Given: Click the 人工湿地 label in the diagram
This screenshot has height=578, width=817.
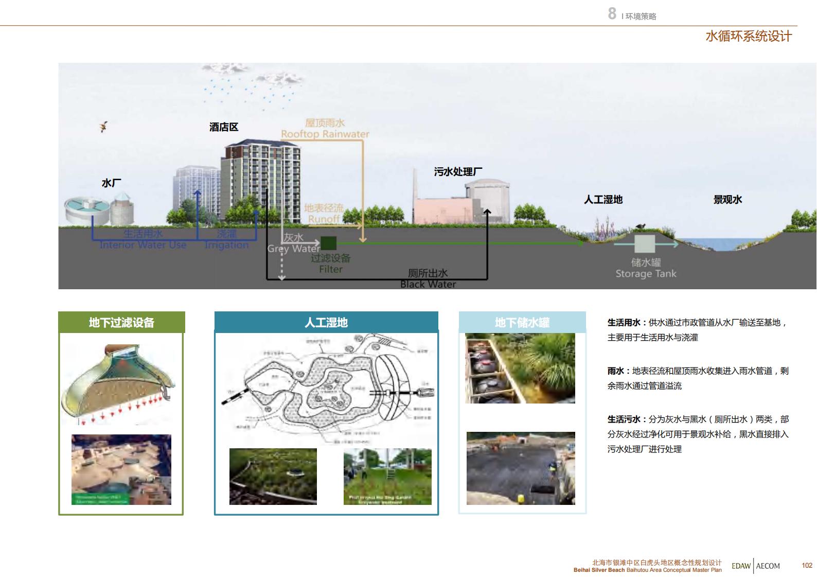Looking at the screenshot, I should coord(603,200).
